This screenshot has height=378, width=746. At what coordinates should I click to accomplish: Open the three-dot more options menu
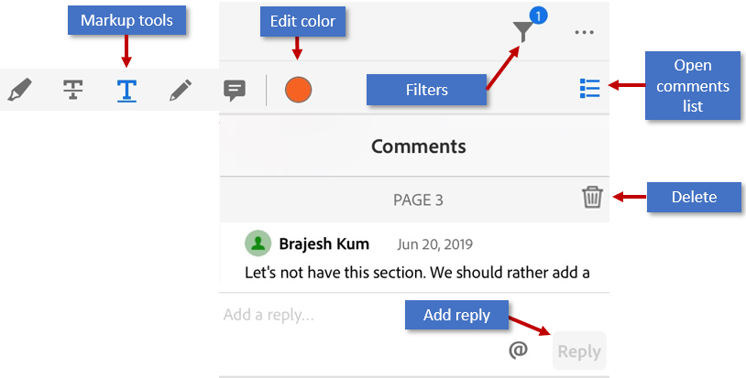(585, 33)
